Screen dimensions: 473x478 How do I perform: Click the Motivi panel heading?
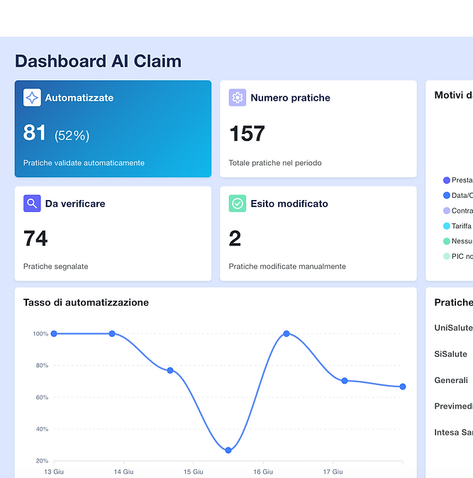pos(453,95)
